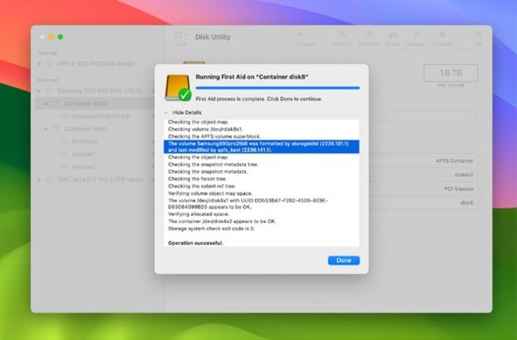Expand the APPLE SSD internal disk
The height and width of the screenshot is (340, 517).
[x=40, y=65]
